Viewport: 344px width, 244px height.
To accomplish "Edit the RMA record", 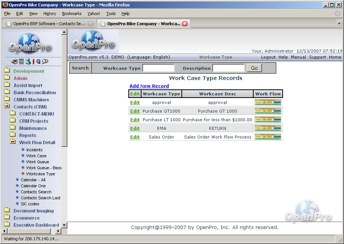I will click(x=135, y=128).
